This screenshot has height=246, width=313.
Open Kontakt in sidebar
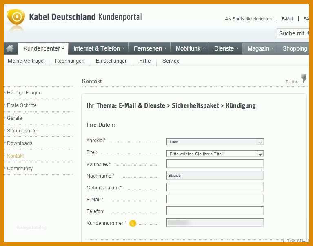15,156
